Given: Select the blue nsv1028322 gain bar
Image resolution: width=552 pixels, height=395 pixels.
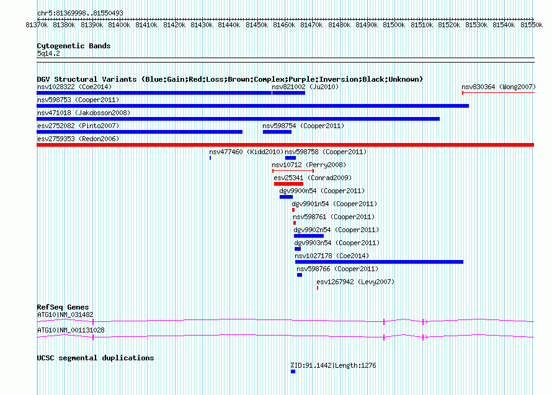Looking at the screenshot, I should pos(154,93).
